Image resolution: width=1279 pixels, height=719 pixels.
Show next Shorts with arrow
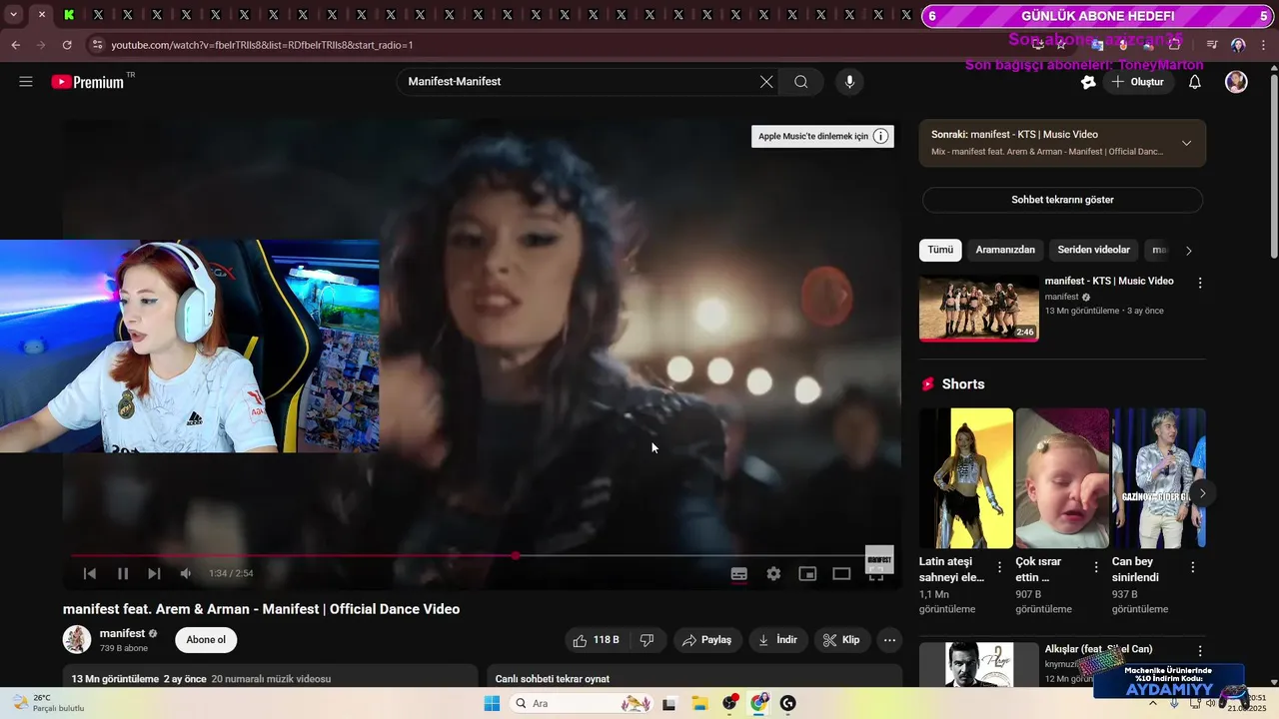1202,493
